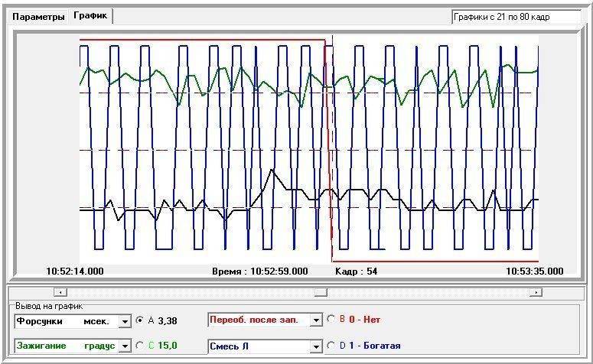Click the left arrow of horizontal scrollbar

pos(61,291)
